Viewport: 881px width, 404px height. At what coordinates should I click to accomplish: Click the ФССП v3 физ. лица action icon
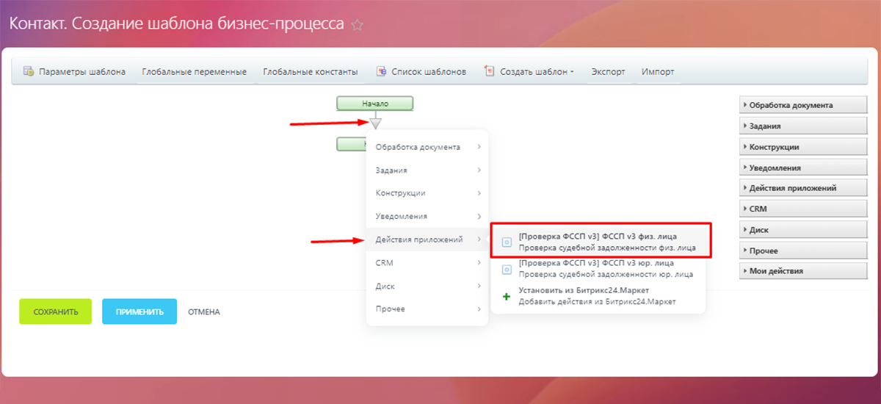click(507, 242)
